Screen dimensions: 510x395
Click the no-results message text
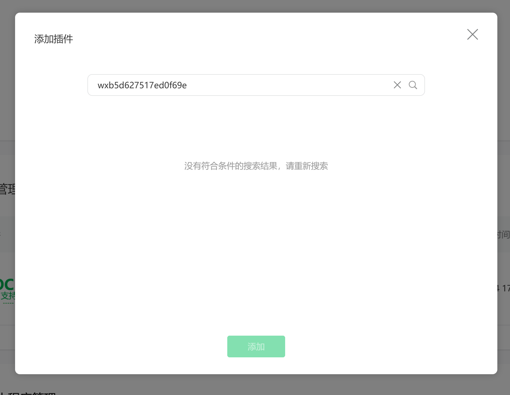click(256, 166)
